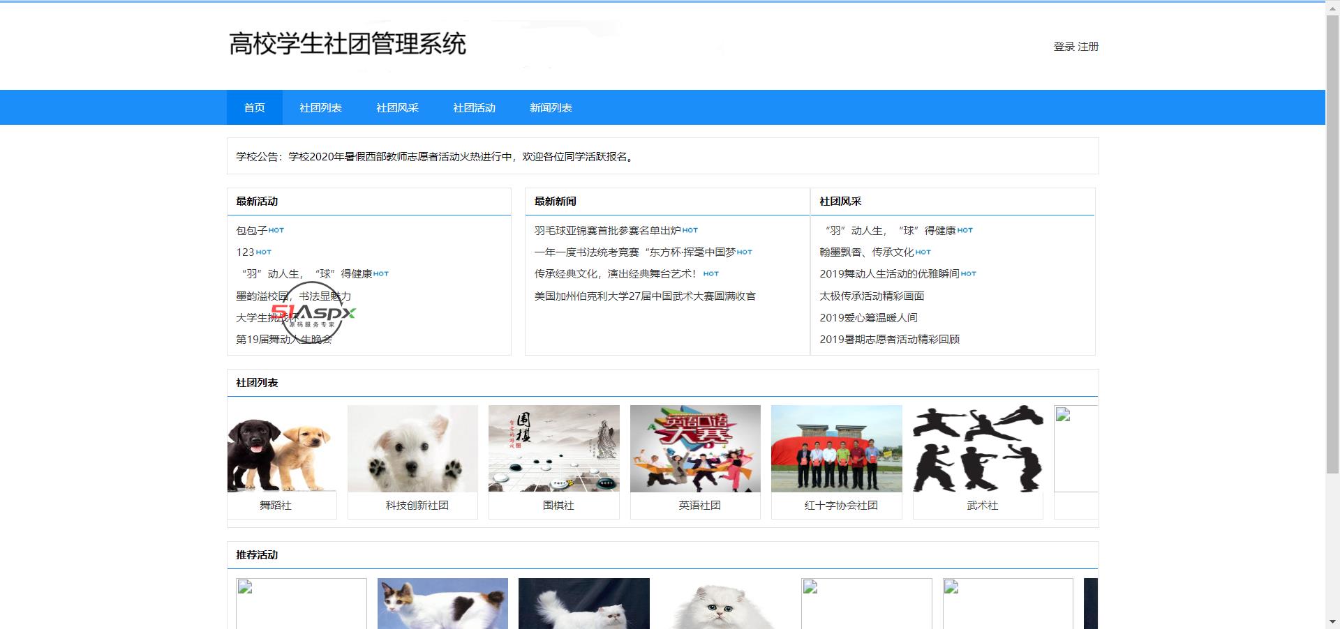Click the 舞蹈社 club name label

tap(276, 505)
